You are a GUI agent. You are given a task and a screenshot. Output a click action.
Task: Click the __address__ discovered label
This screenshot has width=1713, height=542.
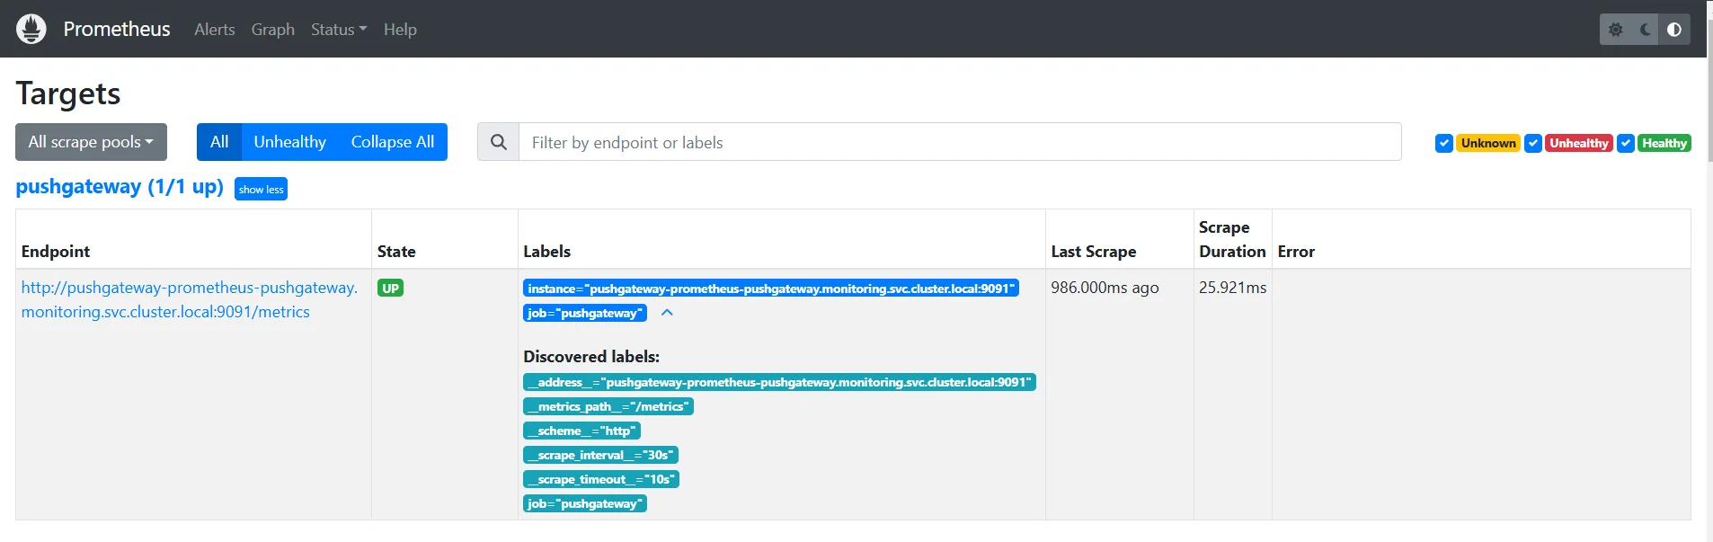(x=779, y=382)
